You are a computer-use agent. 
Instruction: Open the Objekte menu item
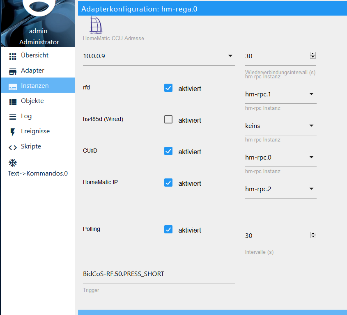point(38,101)
